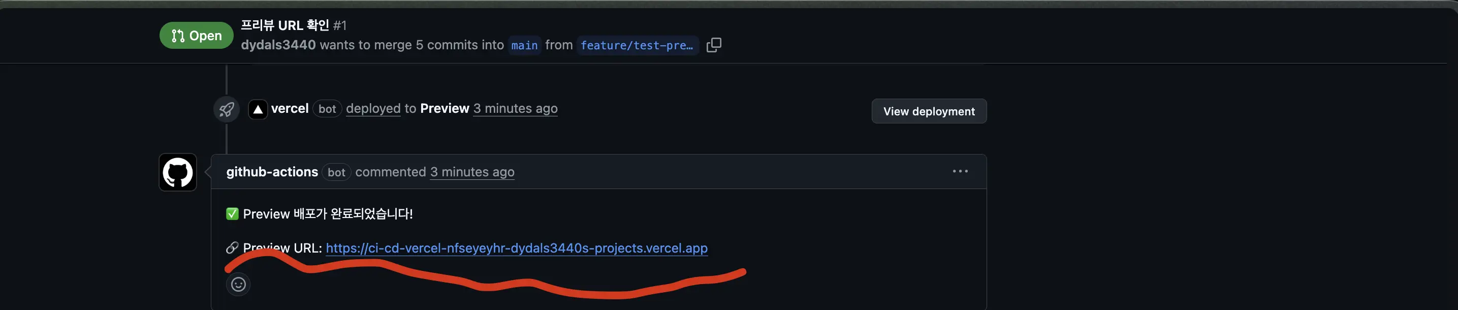Image resolution: width=1458 pixels, height=310 pixels.
Task: Open the Vercel triangle logo avatar
Action: pos(258,109)
